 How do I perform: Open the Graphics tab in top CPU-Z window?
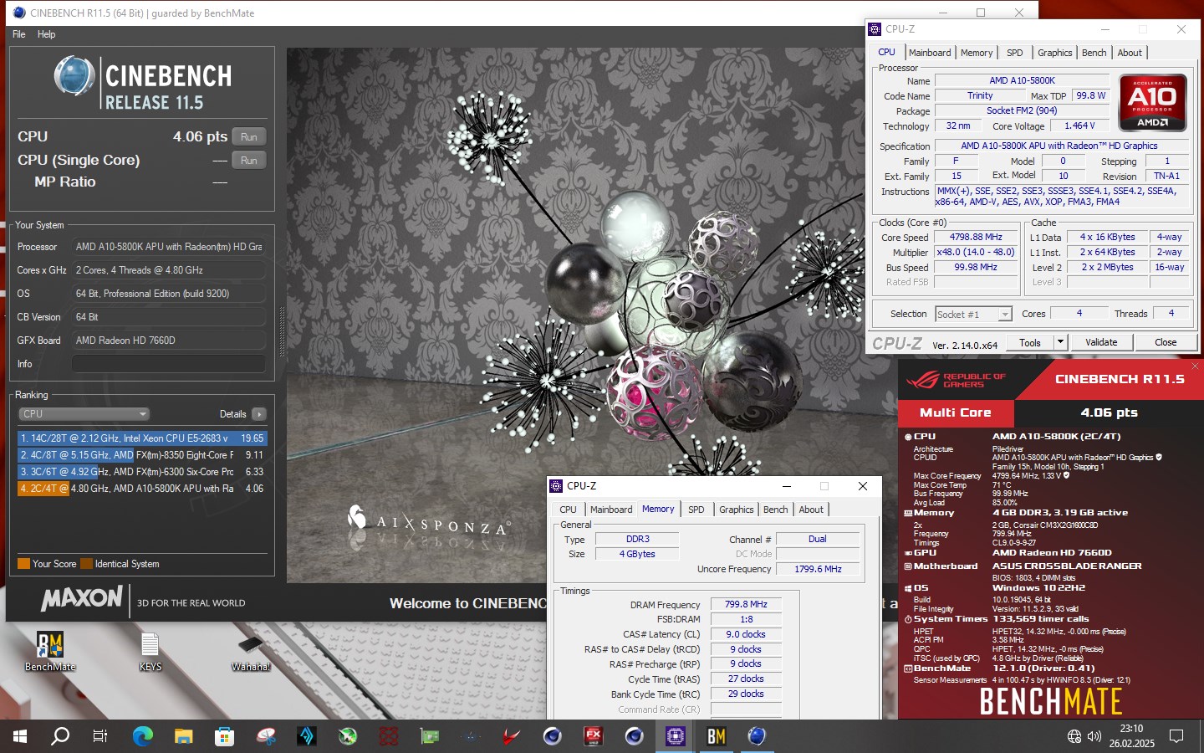(1054, 53)
